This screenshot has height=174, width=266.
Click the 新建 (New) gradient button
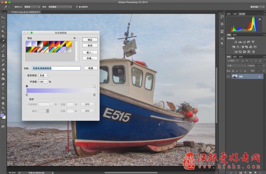[91, 68]
